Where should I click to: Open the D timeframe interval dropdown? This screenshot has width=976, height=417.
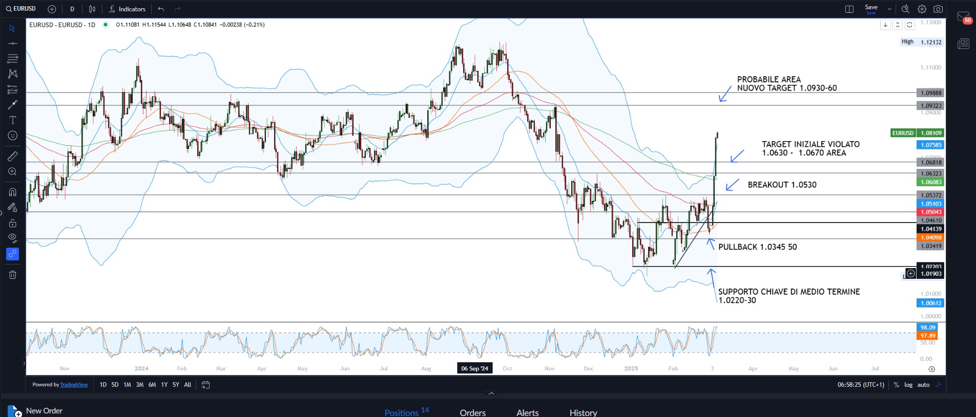[72, 9]
